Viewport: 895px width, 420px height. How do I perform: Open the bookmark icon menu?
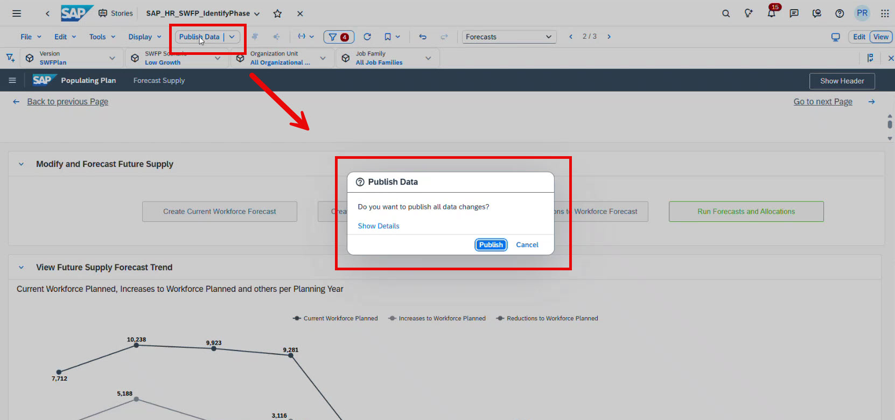[391, 37]
